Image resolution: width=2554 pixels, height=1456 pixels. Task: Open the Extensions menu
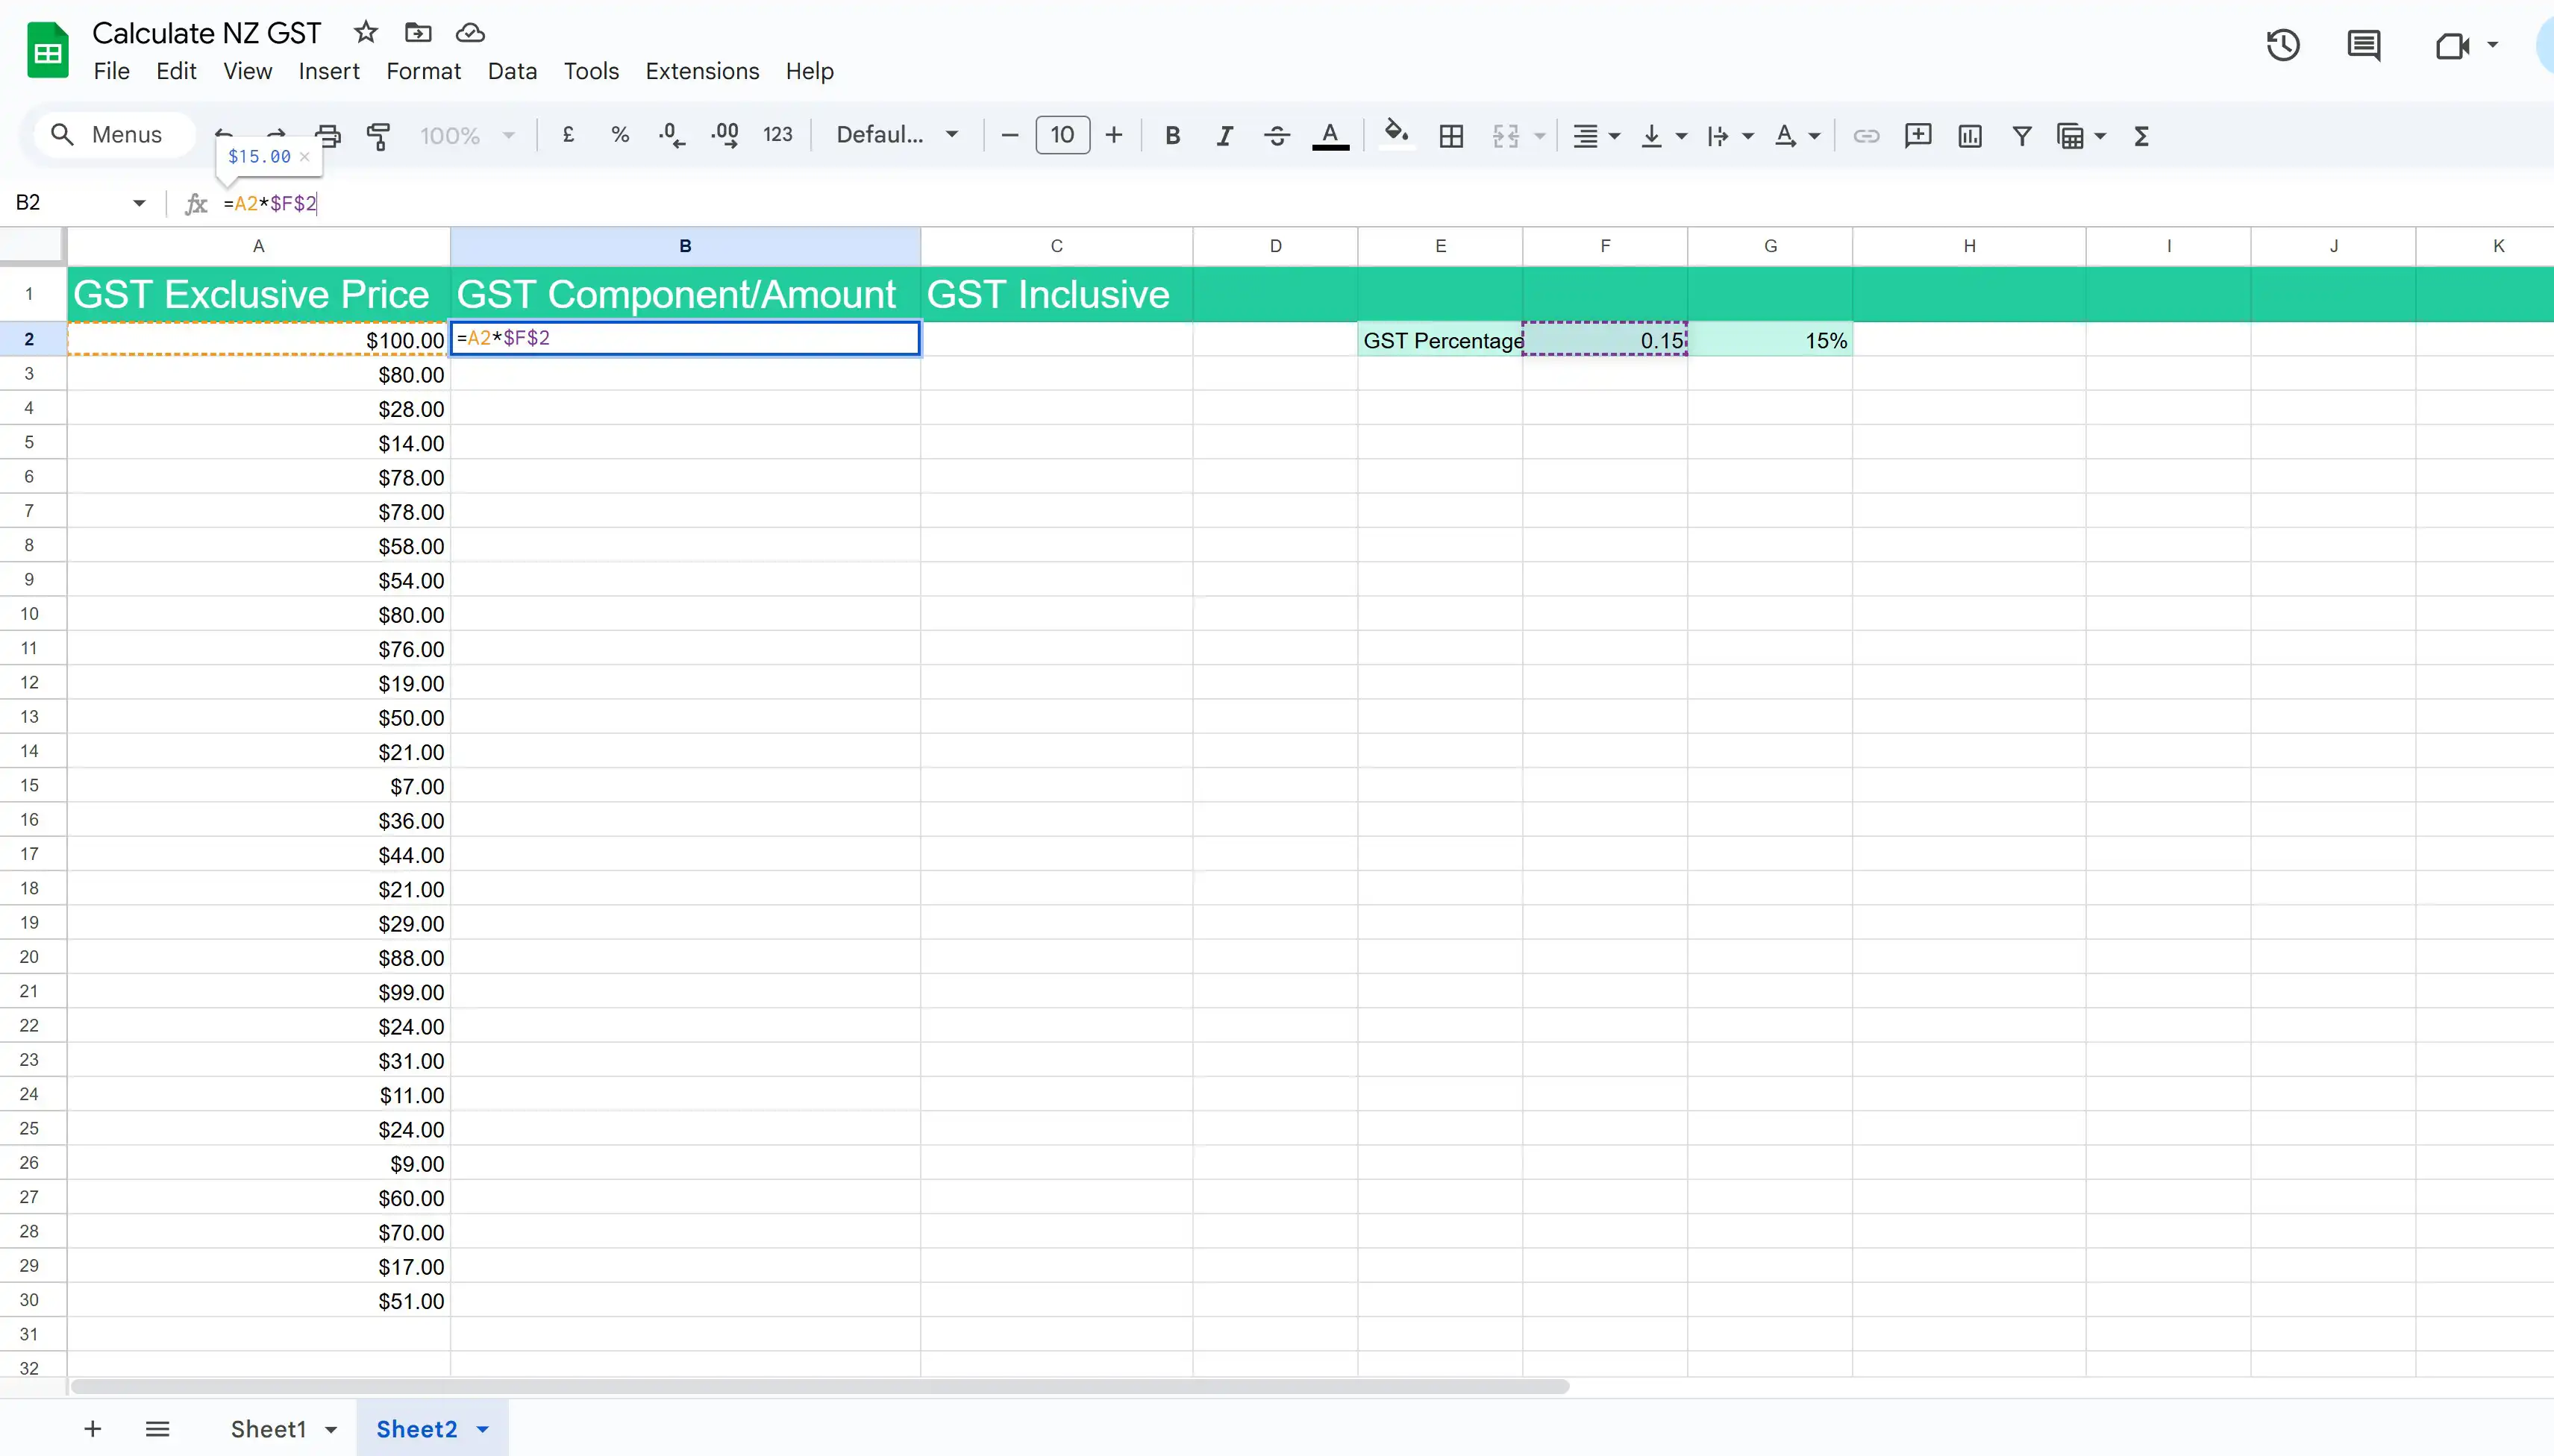(702, 71)
